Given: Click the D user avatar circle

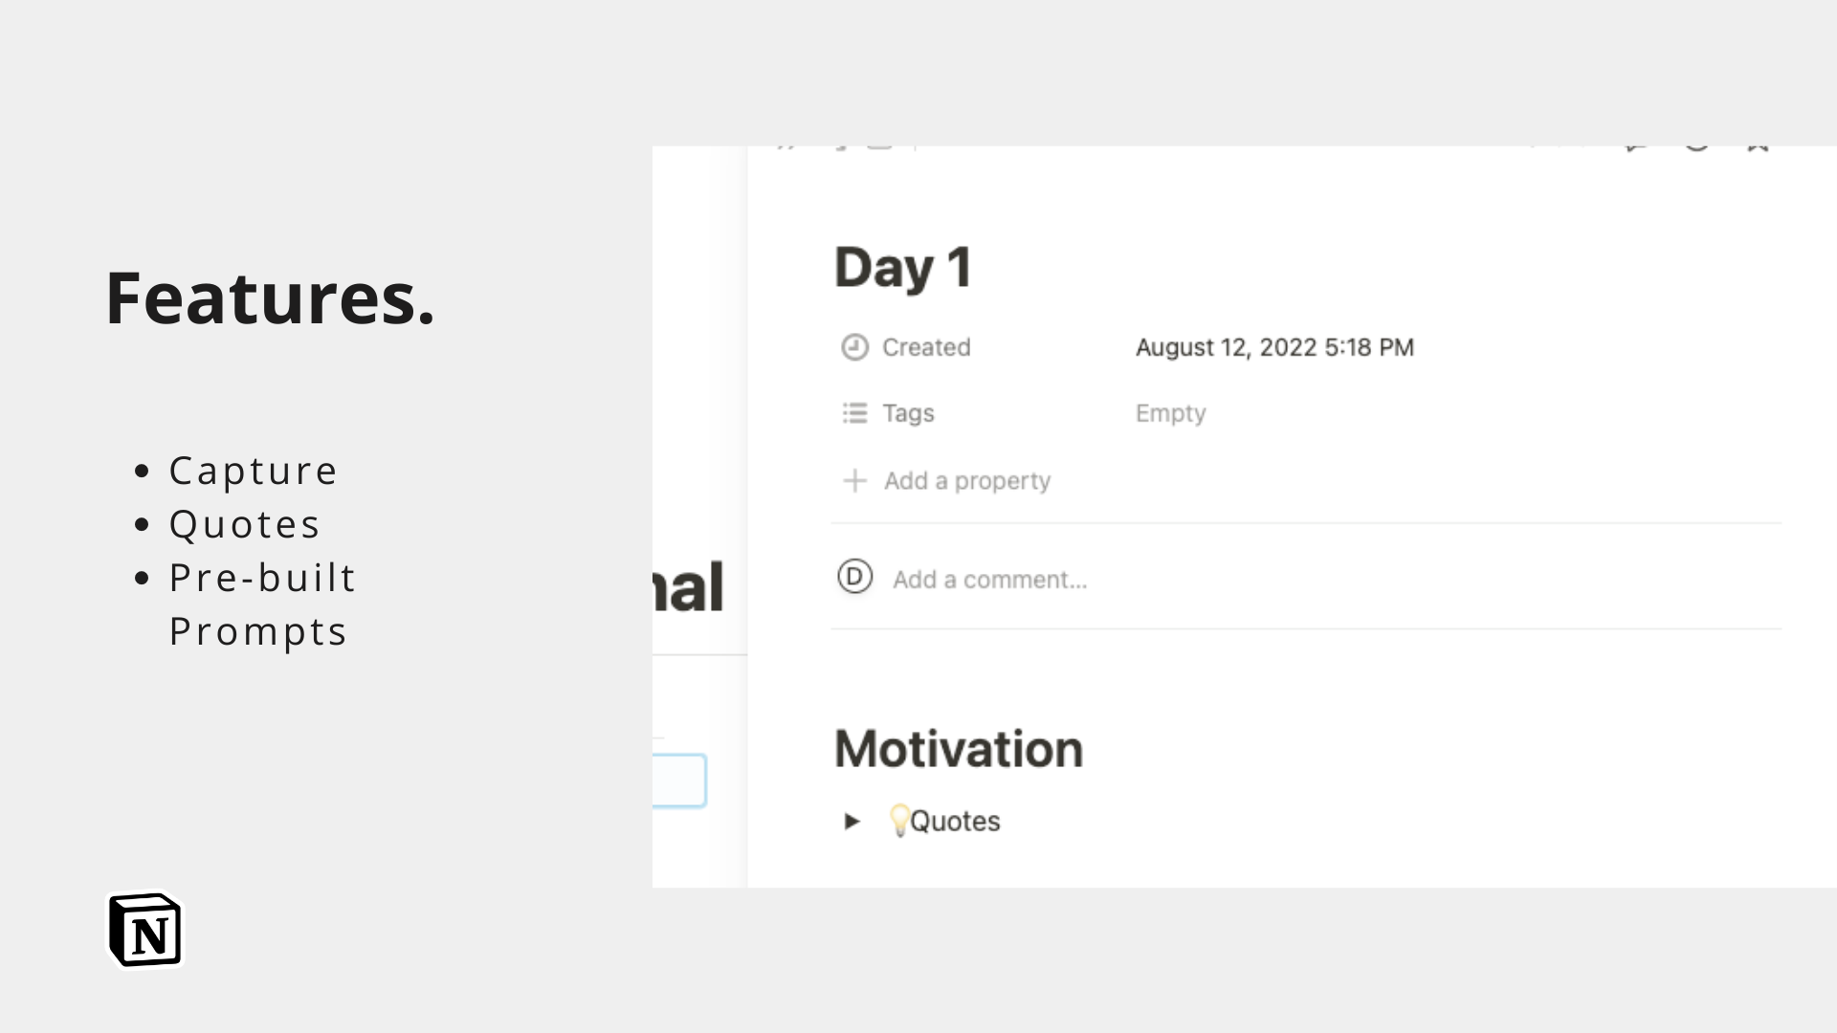Looking at the screenshot, I should 854,577.
